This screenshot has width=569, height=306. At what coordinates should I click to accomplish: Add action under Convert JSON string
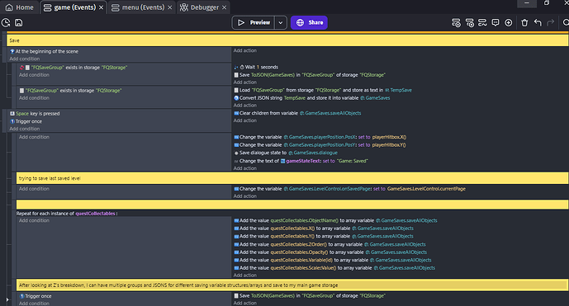coord(245,106)
